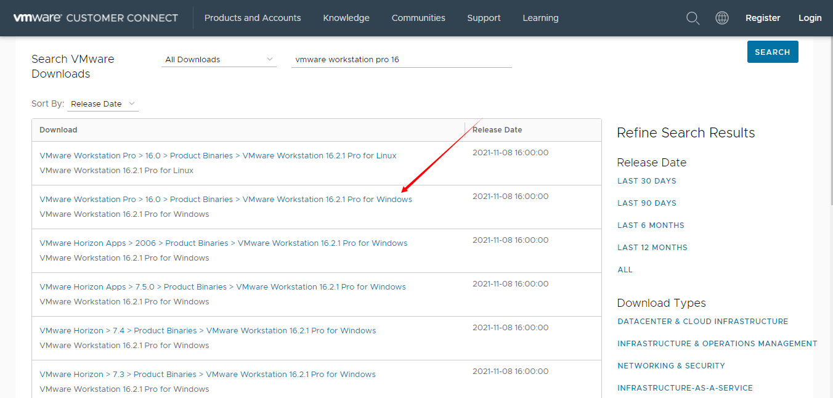Select the ALL release date filter
833x398 pixels.
click(x=625, y=270)
